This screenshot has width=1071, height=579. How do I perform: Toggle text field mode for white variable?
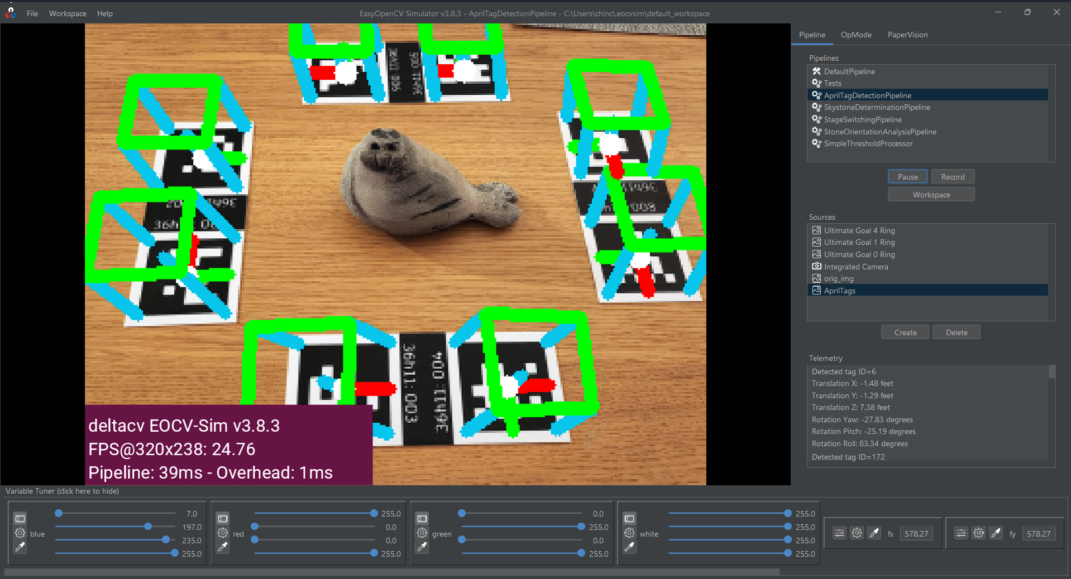pyautogui.click(x=629, y=518)
